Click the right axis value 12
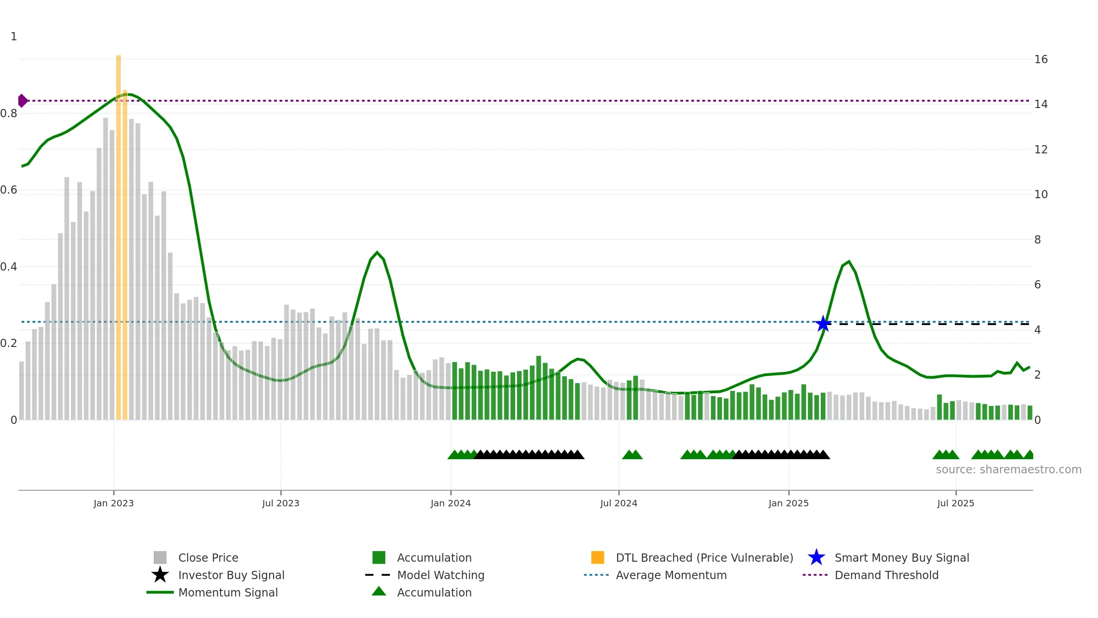 tap(1041, 150)
